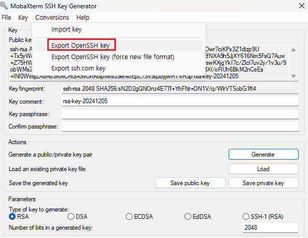Viewport: 308px width, 238px height.
Task: Select Export OpenSSH key menu entry
Action: pos(118,46)
